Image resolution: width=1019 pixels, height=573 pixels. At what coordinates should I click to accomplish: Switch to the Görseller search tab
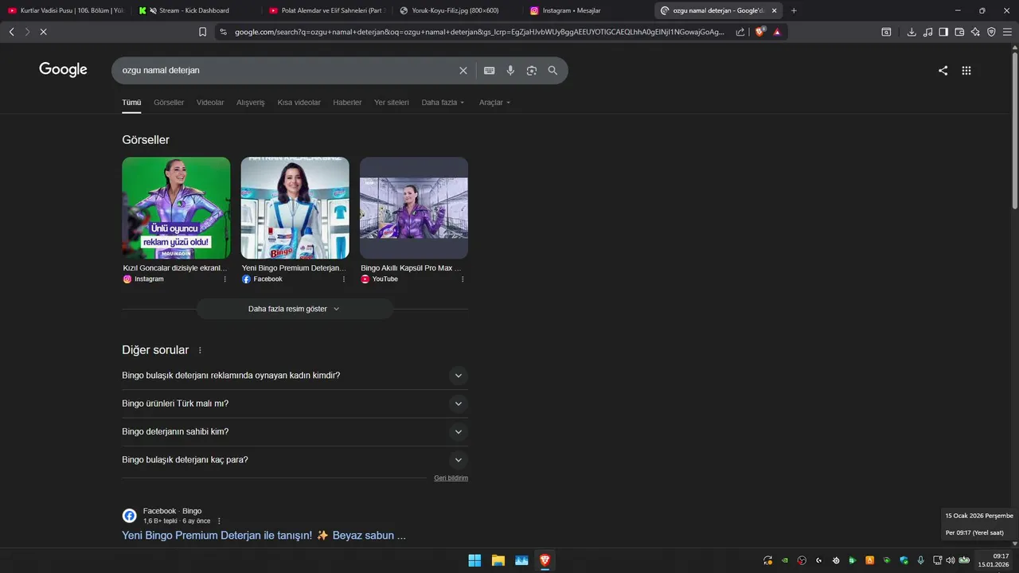click(169, 103)
